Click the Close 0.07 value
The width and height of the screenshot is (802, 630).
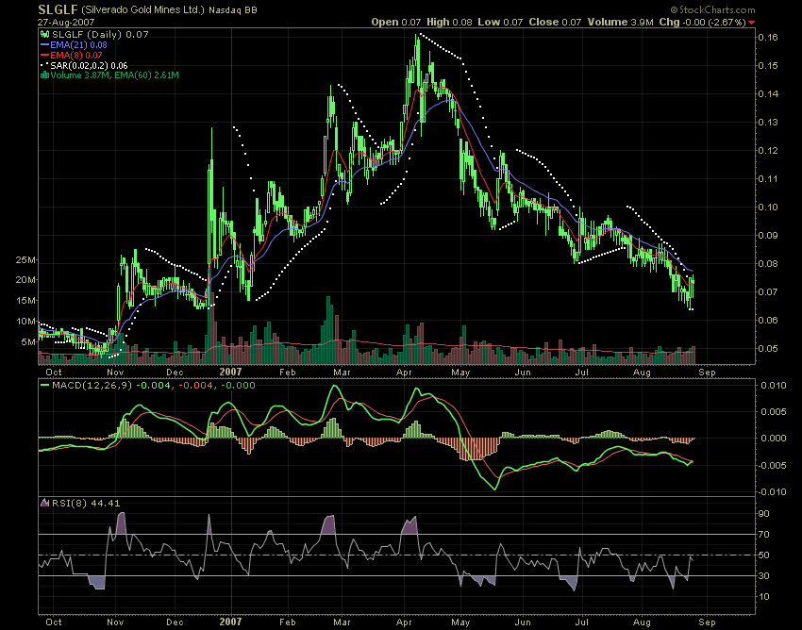(x=555, y=22)
